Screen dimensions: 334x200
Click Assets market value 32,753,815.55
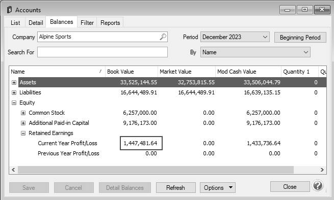click(196, 82)
